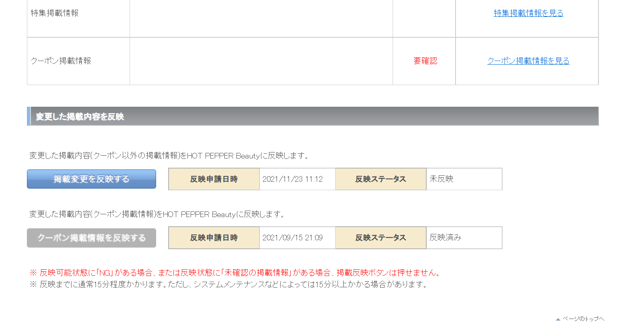Open the 特集掲載情報を見る link
This screenshot has width=635, height=325.
click(528, 13)
